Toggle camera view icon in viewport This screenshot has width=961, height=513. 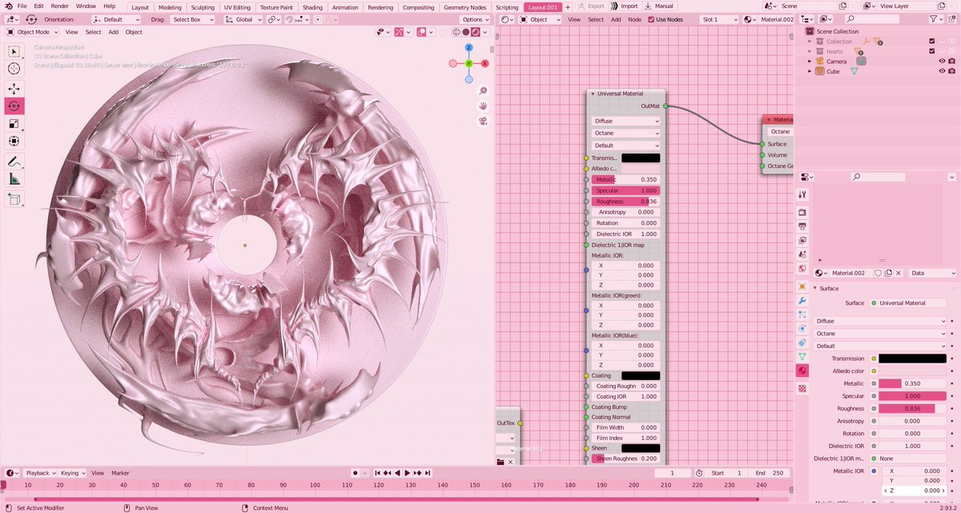pyautogui.click(x=484, y=121)
